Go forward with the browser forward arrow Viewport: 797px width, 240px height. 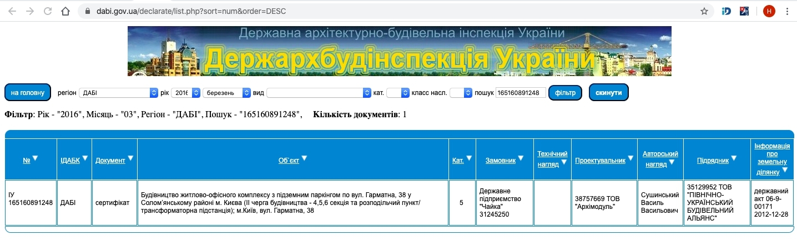pos(30,11)
